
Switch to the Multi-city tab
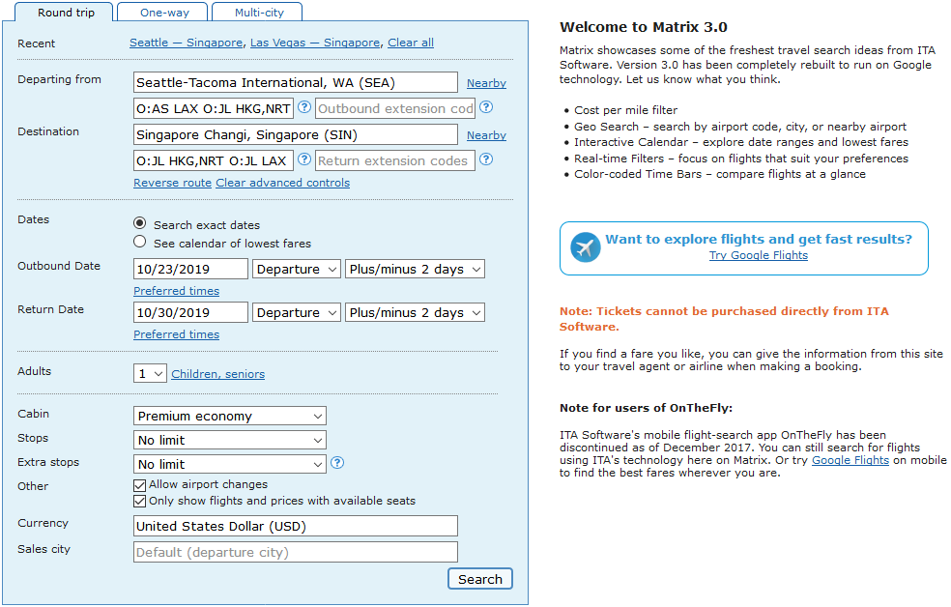pos(258,13)
